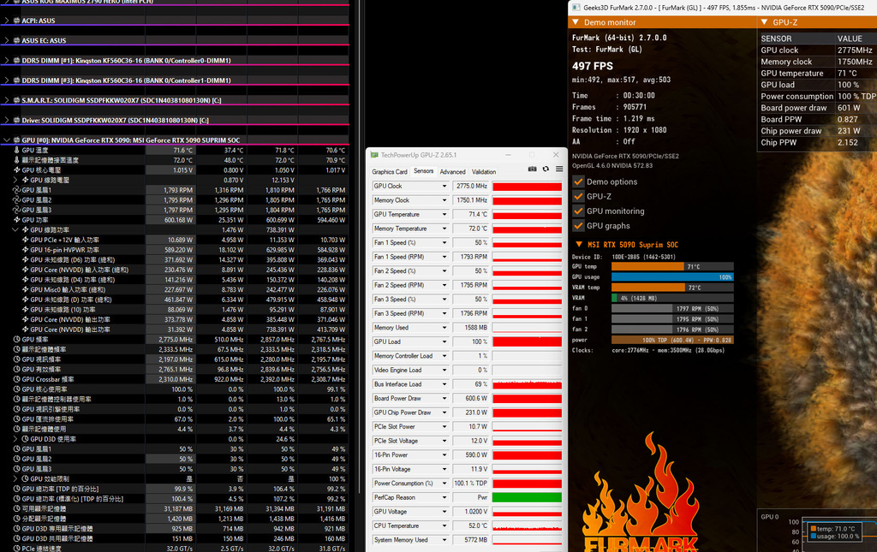Click thermometer icon beside GPU 溫度

[x=17, y=150]
